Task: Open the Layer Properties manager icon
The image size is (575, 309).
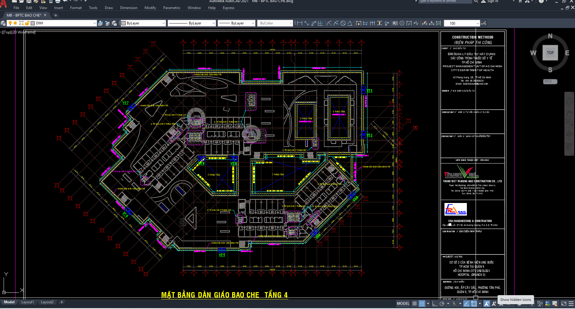Action: (x=3, y=23)
